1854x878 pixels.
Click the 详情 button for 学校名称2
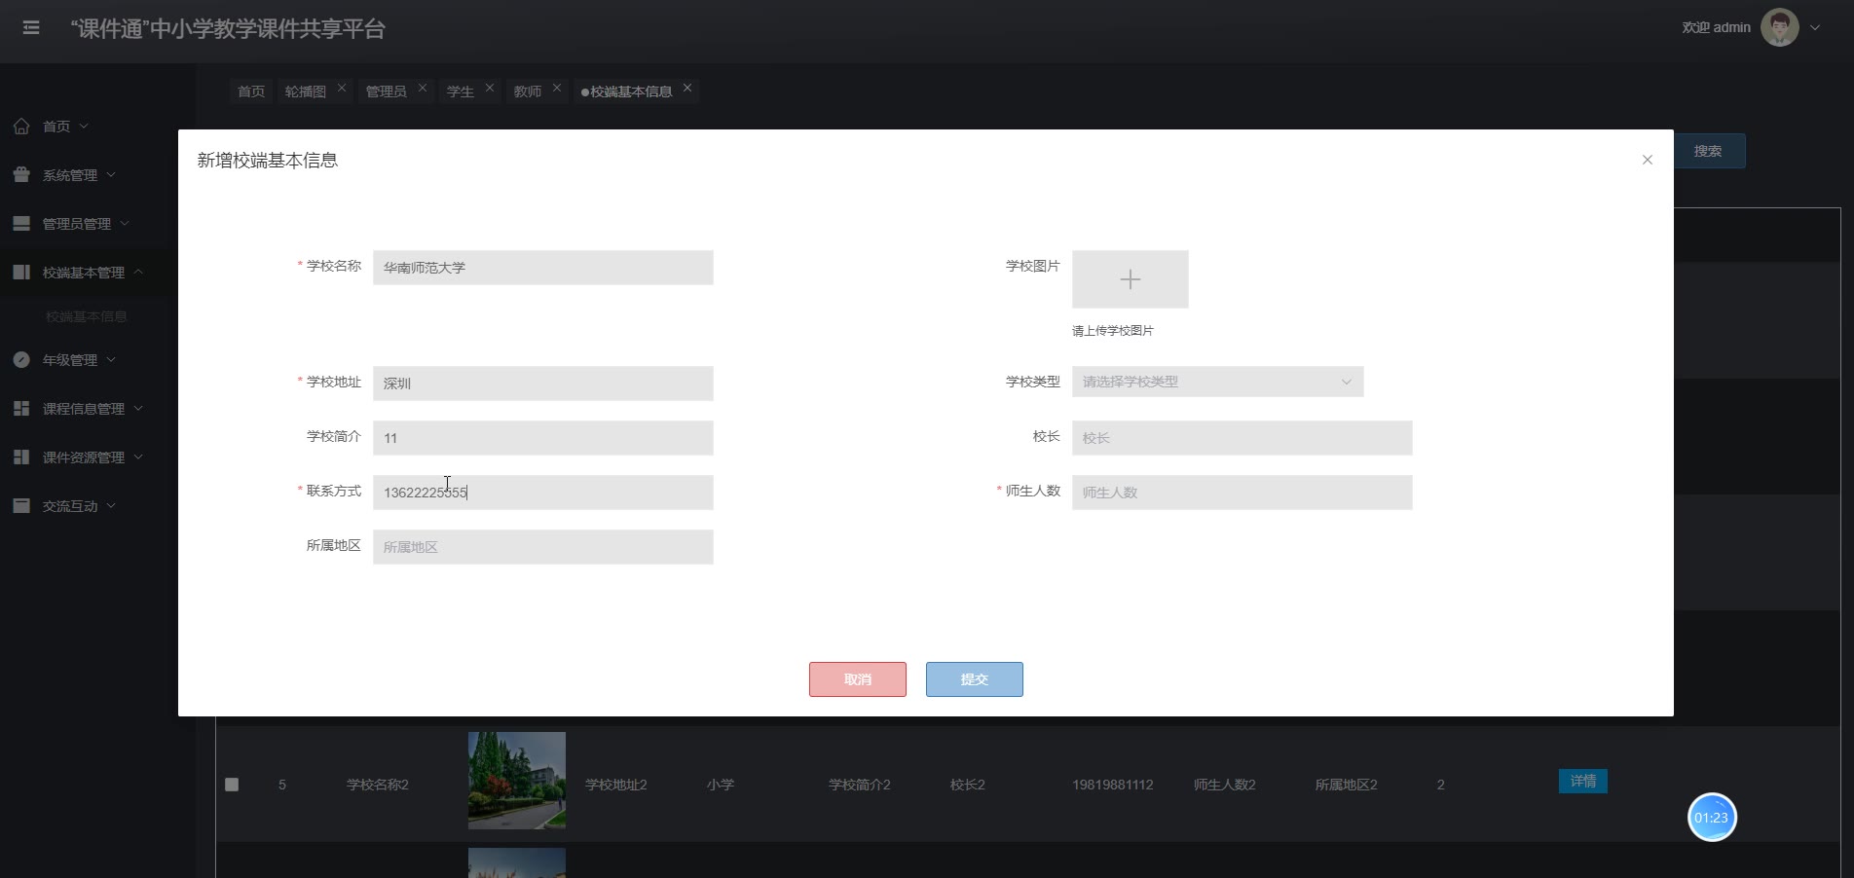coord(1583,782)
